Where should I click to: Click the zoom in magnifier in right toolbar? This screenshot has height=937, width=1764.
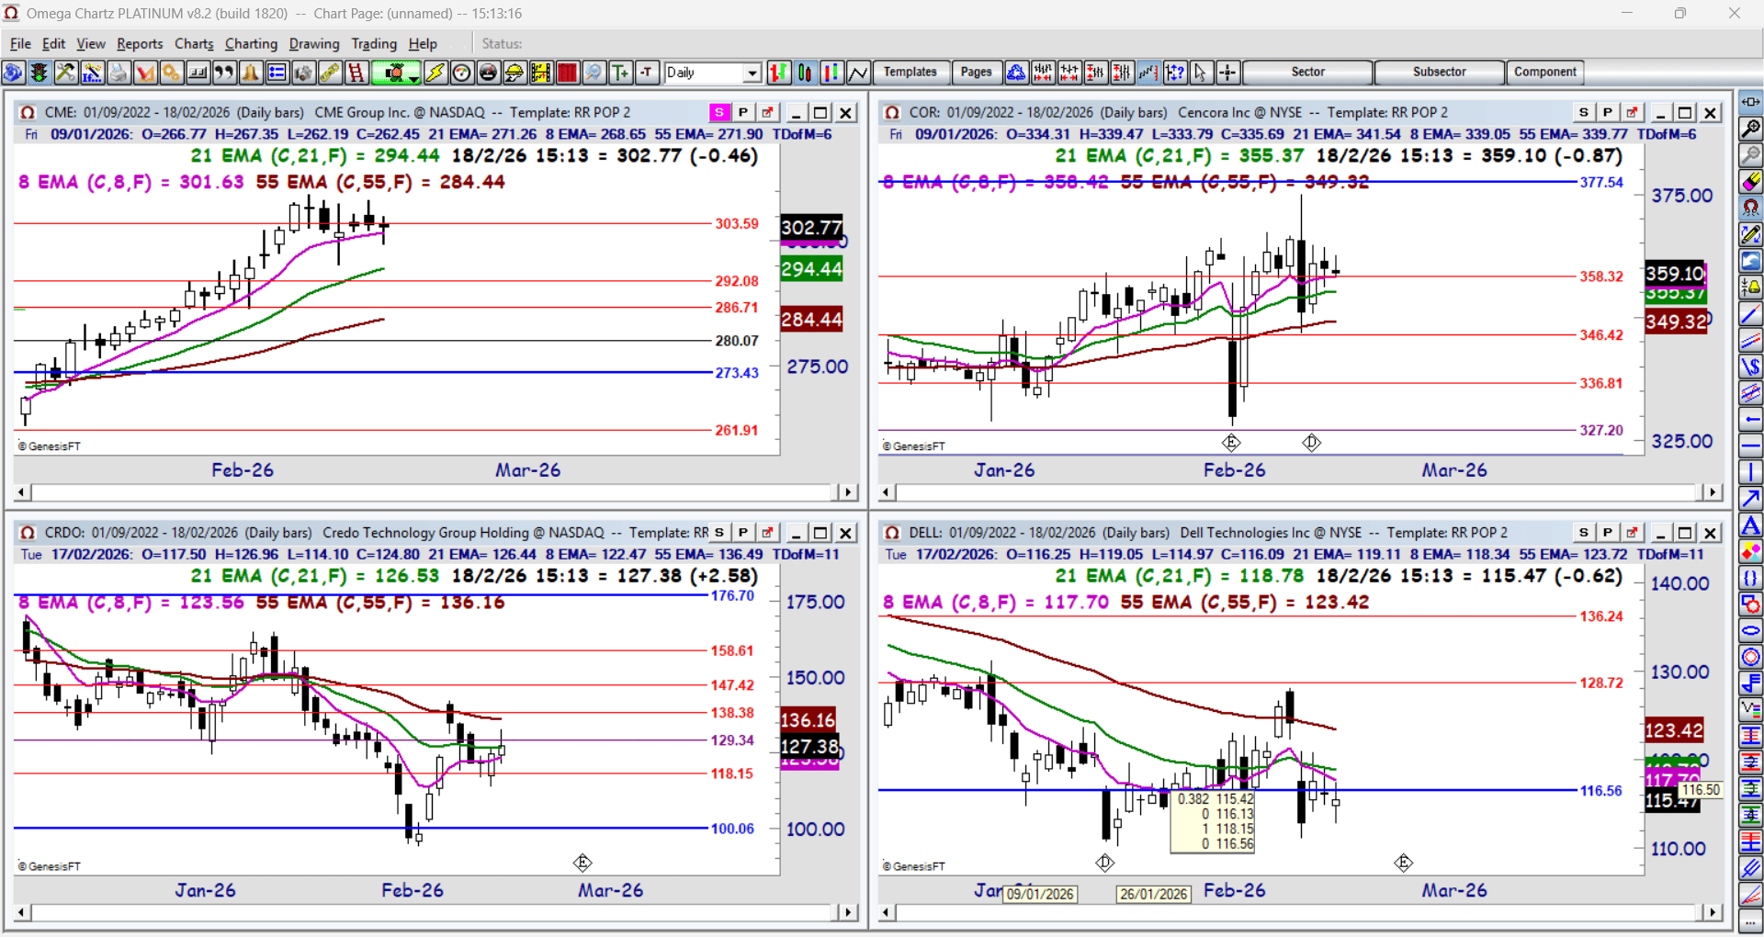(1751, 129)
